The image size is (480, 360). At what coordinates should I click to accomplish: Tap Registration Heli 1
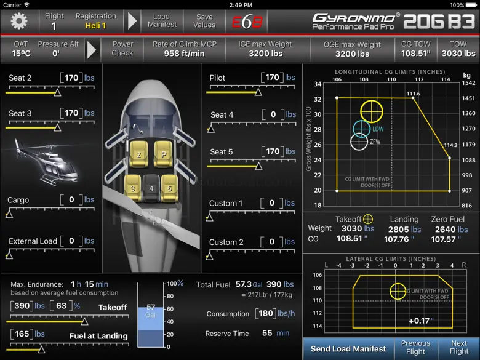(95, 26)
